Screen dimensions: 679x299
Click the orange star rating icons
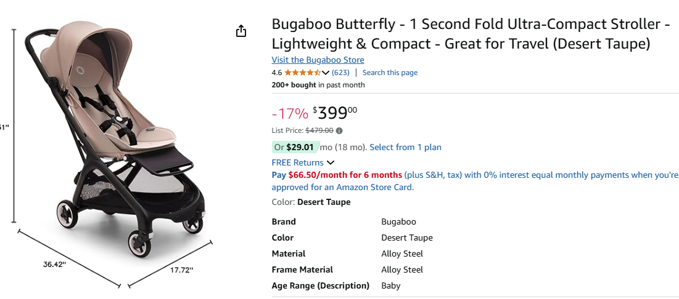pos(302,73)
